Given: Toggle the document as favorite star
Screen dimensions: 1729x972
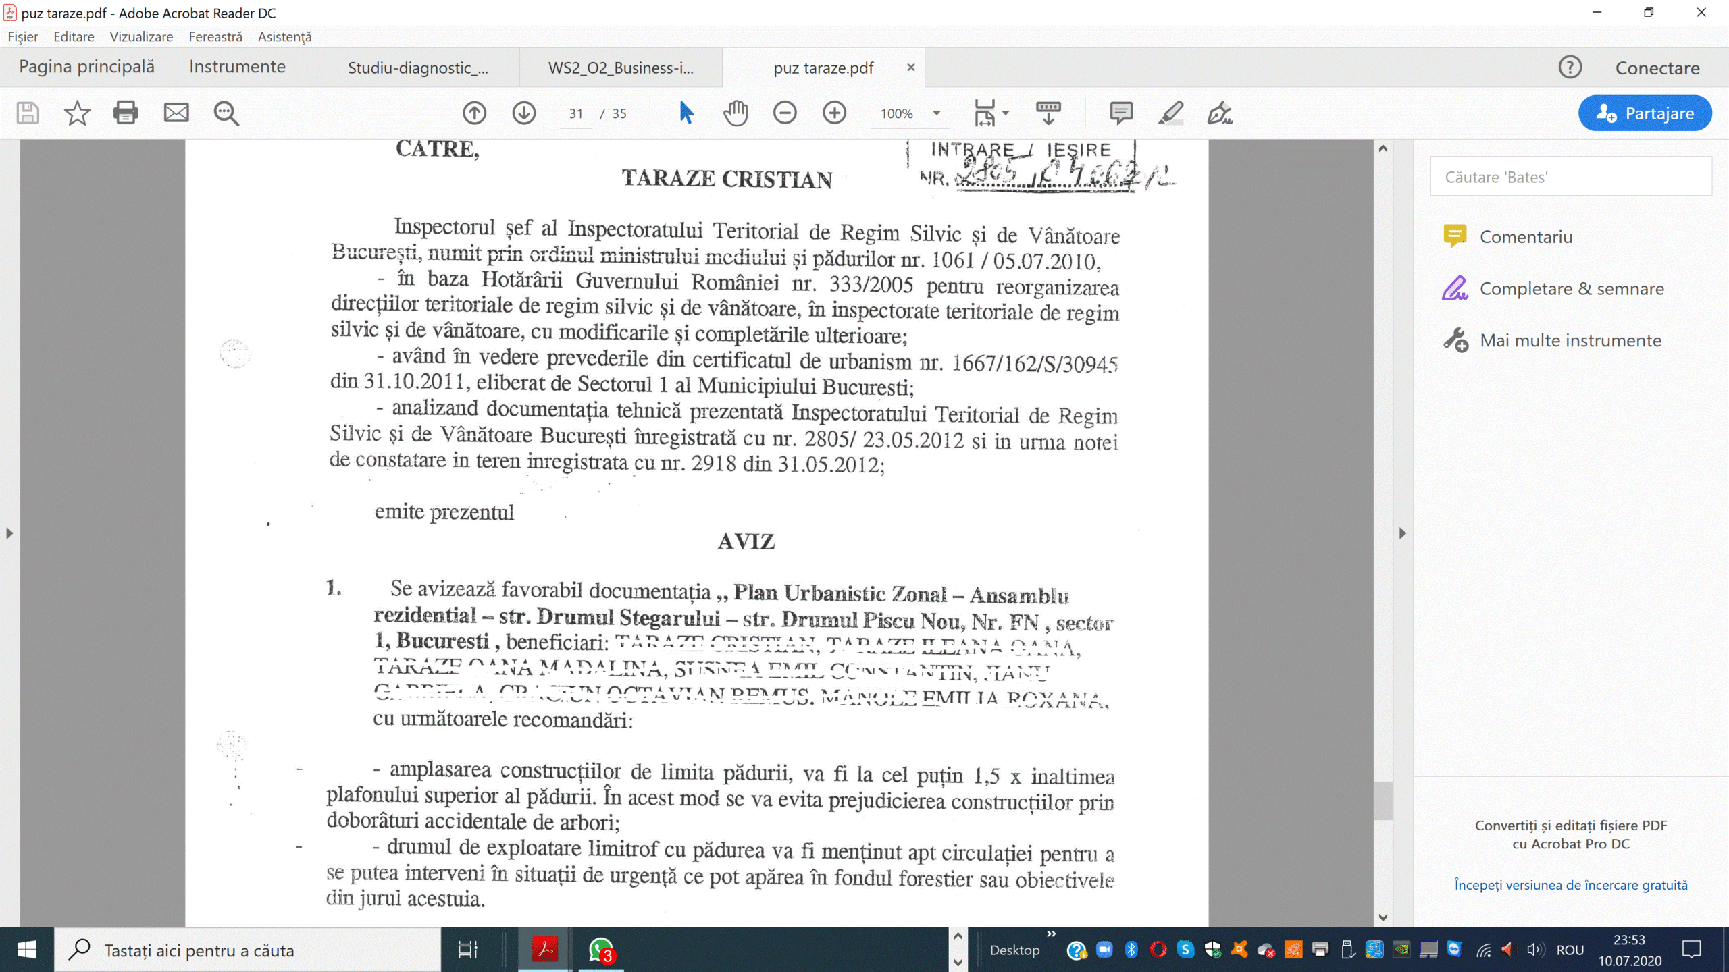Looking at the screenshot, I should 76,113.
